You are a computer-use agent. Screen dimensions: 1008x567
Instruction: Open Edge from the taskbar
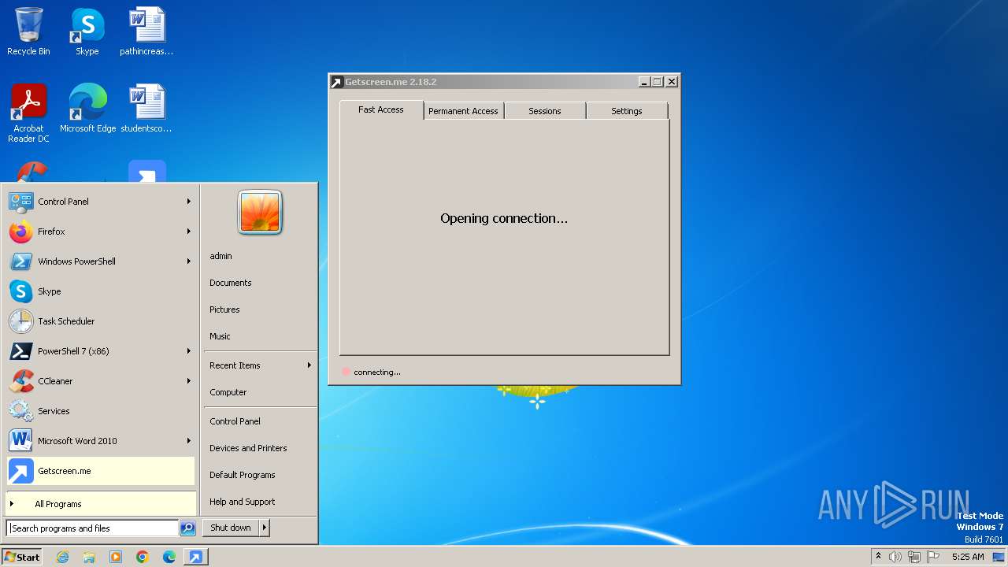coord(169,557)
